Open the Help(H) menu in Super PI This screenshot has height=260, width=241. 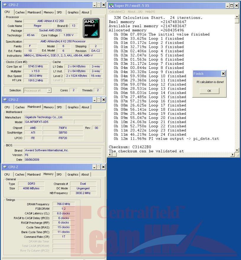point(150,12)
